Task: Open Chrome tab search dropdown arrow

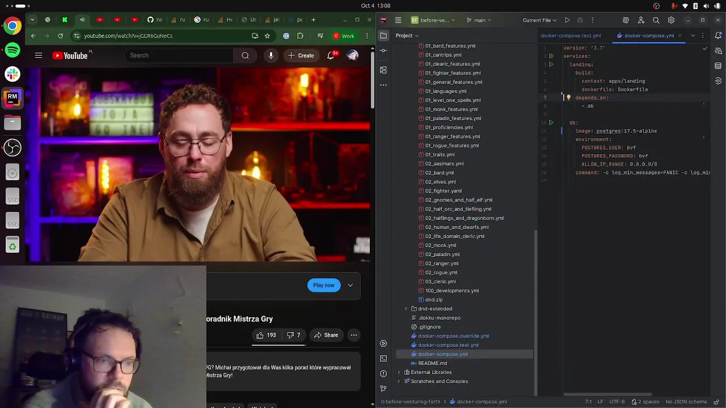Action: pyautogui.click(x=32, y=20)
